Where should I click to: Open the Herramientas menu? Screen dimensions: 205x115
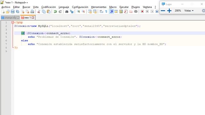click(x=99, y=7)
